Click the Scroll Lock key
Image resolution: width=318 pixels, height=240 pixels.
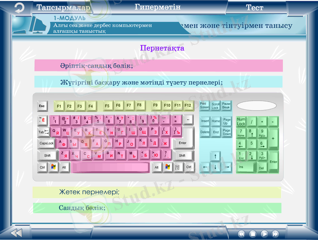point(215,106)
